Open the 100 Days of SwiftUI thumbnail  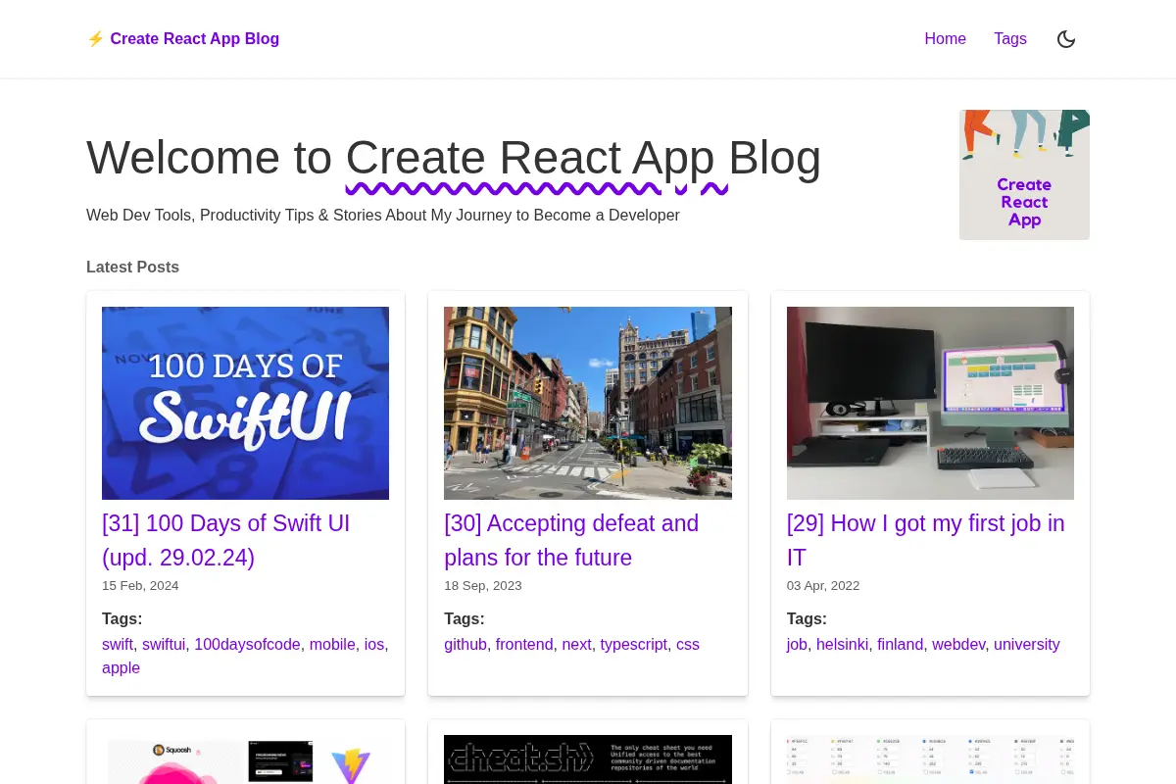(245, 403)
